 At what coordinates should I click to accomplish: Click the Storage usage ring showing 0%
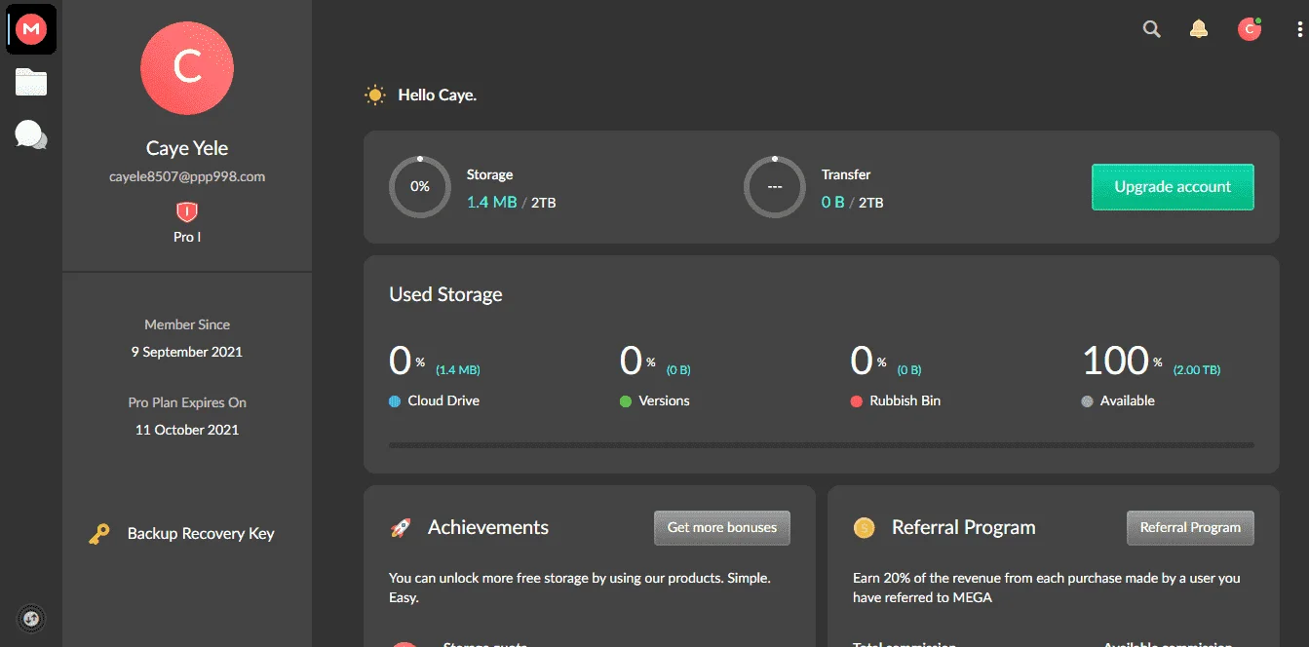(x=420, y=187)
